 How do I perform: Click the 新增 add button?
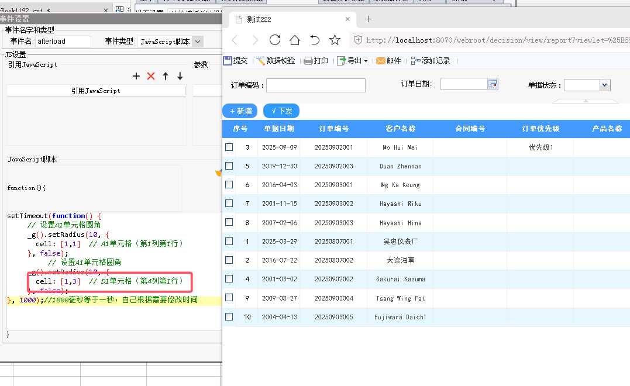coord(240,111)
